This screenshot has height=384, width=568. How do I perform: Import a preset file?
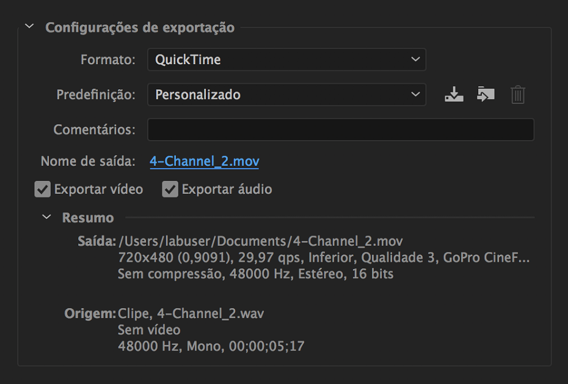[x=486, y=95]
